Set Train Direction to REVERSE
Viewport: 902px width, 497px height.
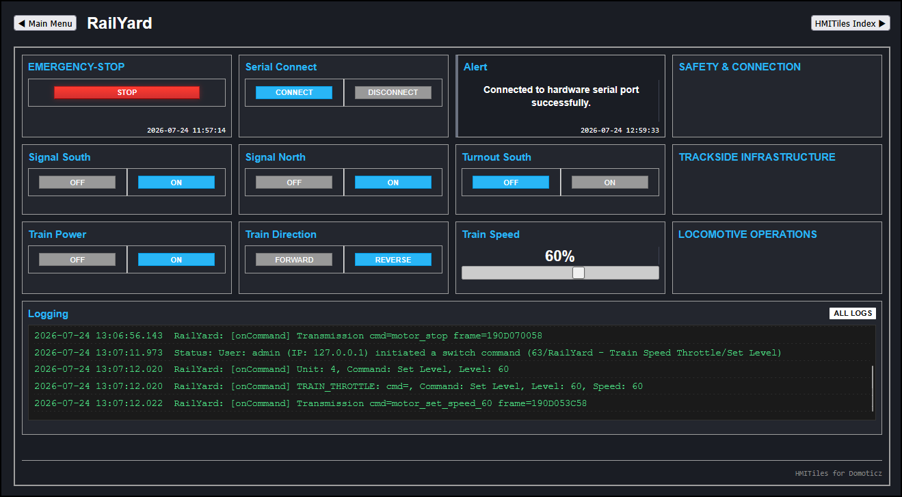coord(393,260)
